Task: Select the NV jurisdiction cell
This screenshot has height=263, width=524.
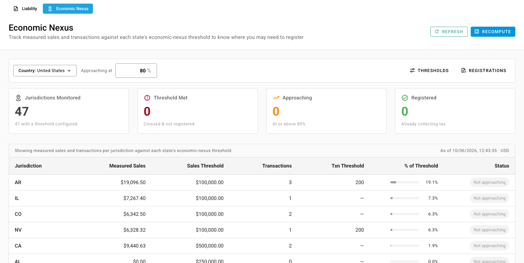Action: click(x=18, y=230)
